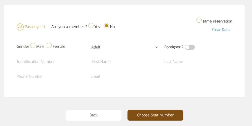Open the Adult passenger type dropdown
This screenshot has width=252, height=126.
point(124,47)
